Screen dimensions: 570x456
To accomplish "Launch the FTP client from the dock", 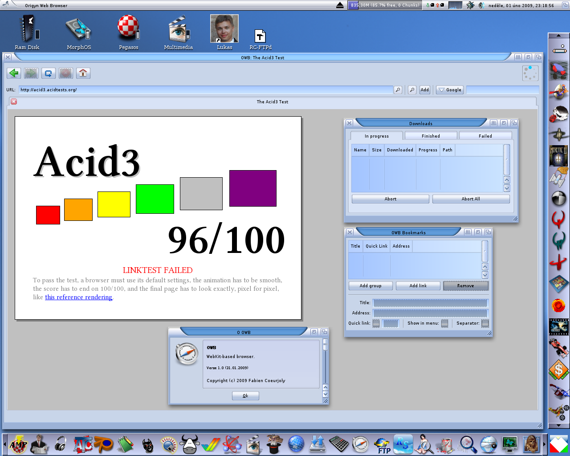I will [383, 445].
